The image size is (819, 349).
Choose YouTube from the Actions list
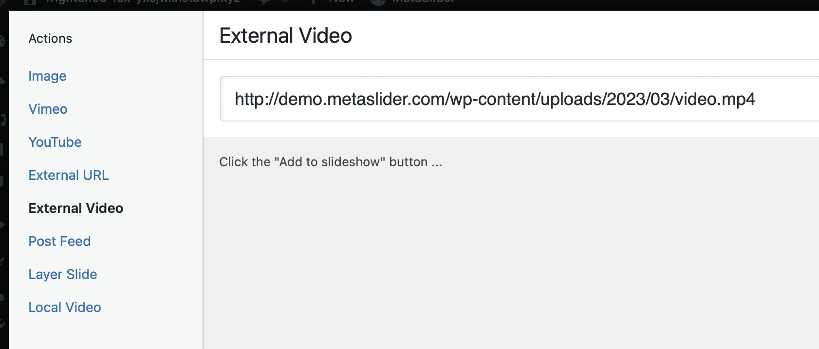click(55, 142)
